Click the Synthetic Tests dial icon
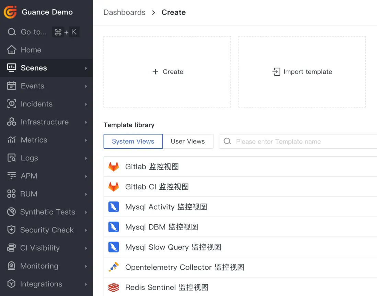 pyautogui.click(x=11, y=212)
